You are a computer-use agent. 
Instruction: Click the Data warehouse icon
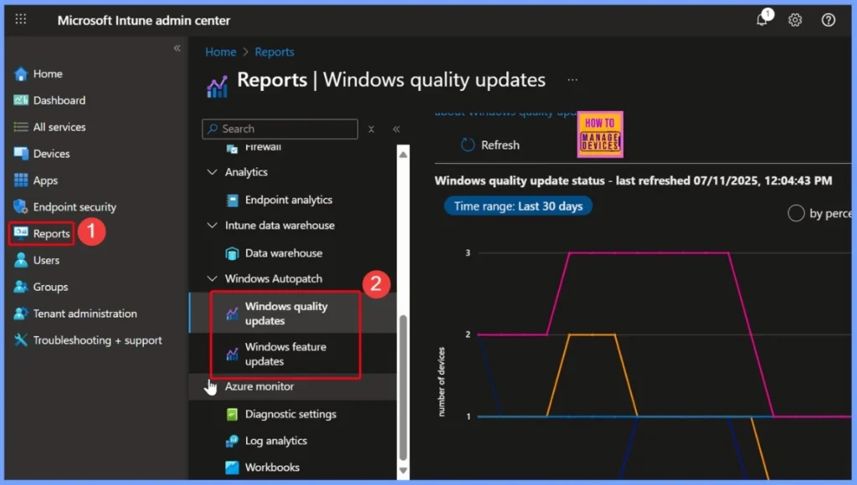click(233, 253)
